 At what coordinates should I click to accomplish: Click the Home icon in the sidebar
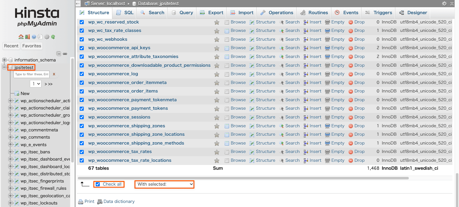[21, 37]
